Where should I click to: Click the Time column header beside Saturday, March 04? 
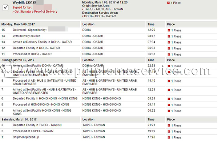click(x=151, y=119)
